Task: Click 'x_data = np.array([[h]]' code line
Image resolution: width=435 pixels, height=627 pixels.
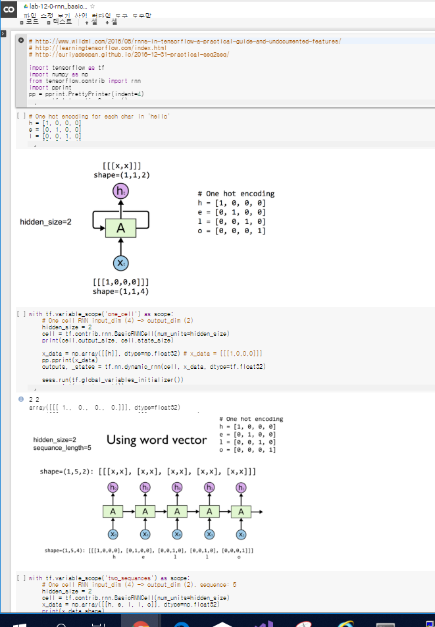Action: (x=152, y=354)
